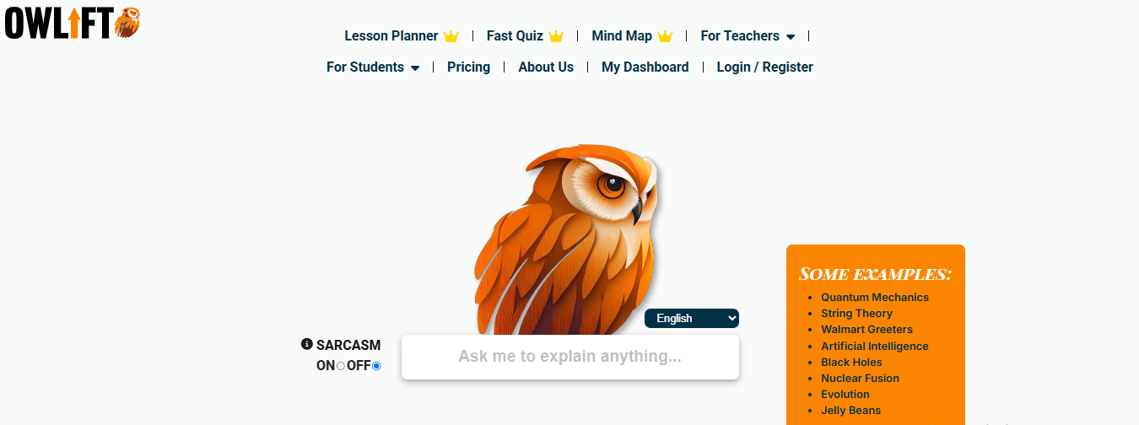This screenshot has width=1139, height=425.
Task: Select the sarcasm OFF radio button
Action: (x=376, y=366)
